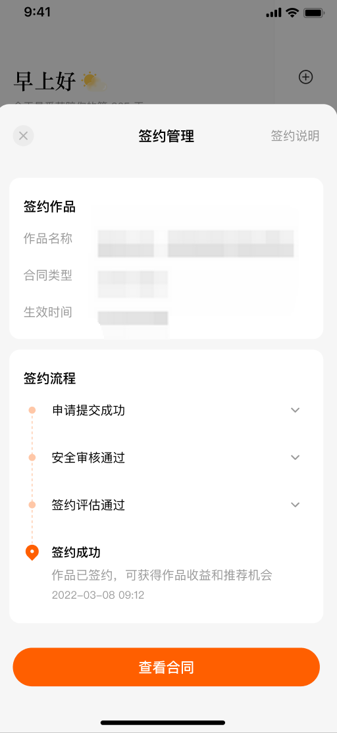Tap the battery icon in status bar
Screen dimensions: 337x733
[313, 13]
